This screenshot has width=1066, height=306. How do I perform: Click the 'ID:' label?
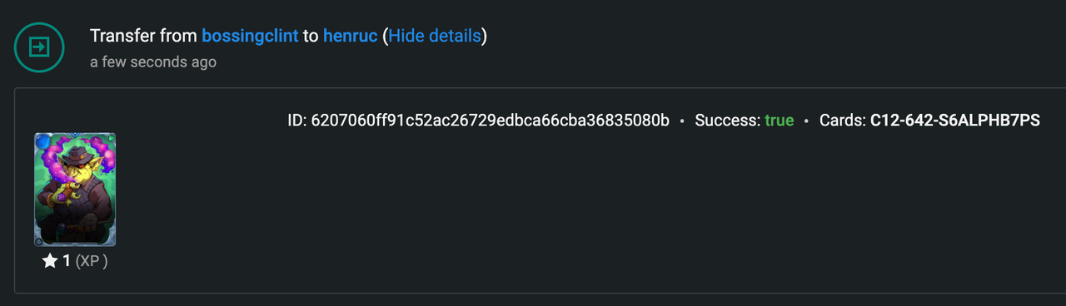tap(297, 121)
